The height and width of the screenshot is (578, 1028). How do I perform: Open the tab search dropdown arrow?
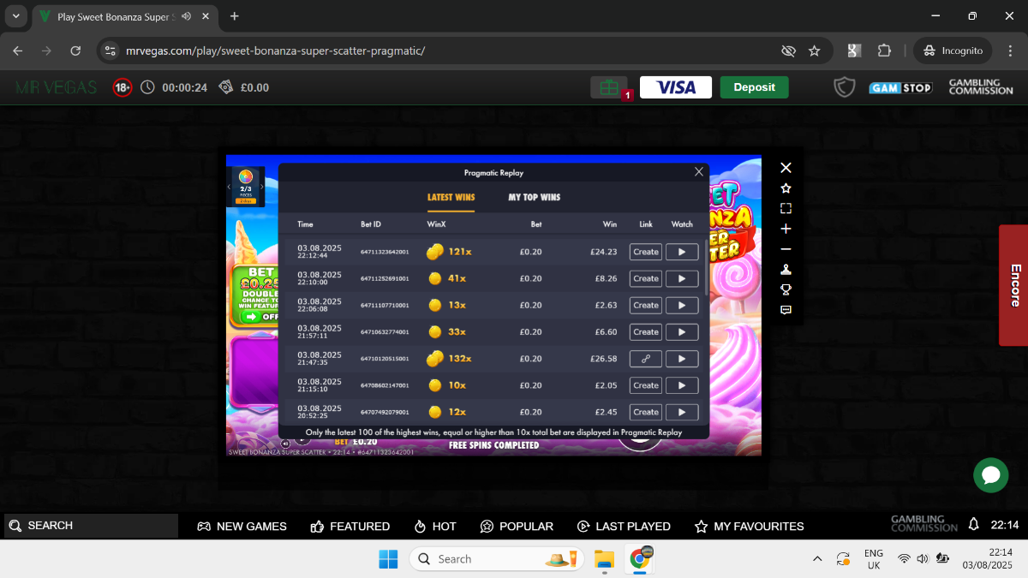tap(15, 16)
